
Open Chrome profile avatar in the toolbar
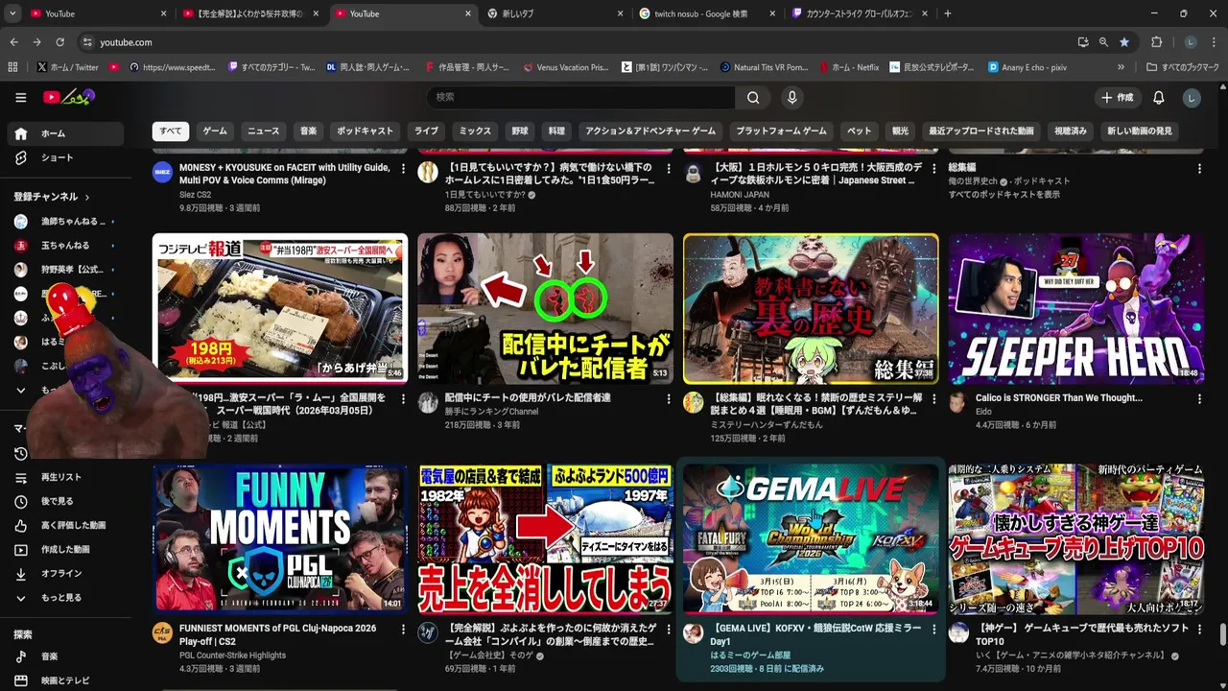click(x=1191, y=42)
